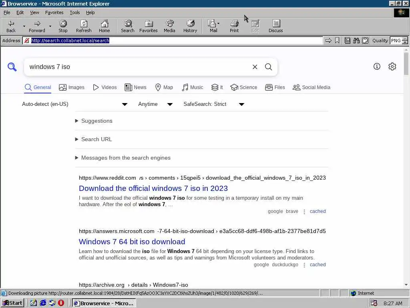Open the SafeSearch: Strict dropdown
The width and height of the screenshot is (410, 308).
pos(214,104)
